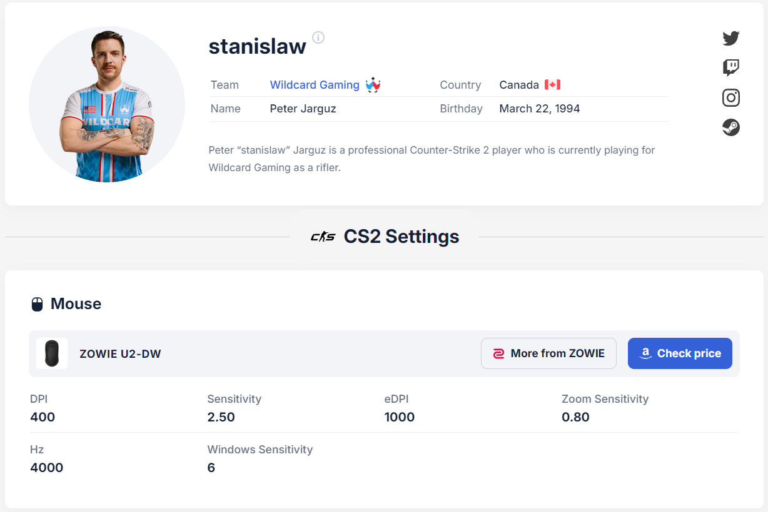This screenshot has width=768, height=512.
Task: Click the Hz value 4000
Action: click(47, 468)
